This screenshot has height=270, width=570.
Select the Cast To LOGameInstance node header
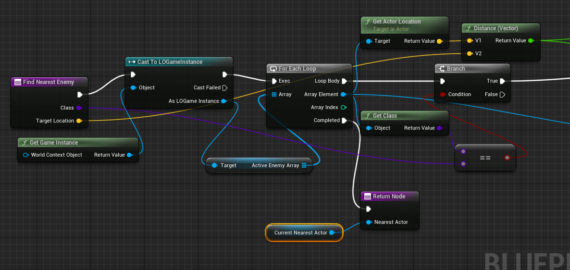(x=179, y=62)
